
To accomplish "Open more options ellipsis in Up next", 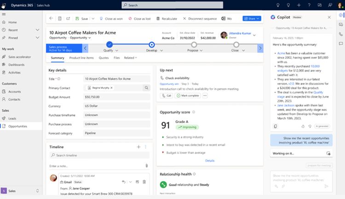I will (x=205, y=96).
